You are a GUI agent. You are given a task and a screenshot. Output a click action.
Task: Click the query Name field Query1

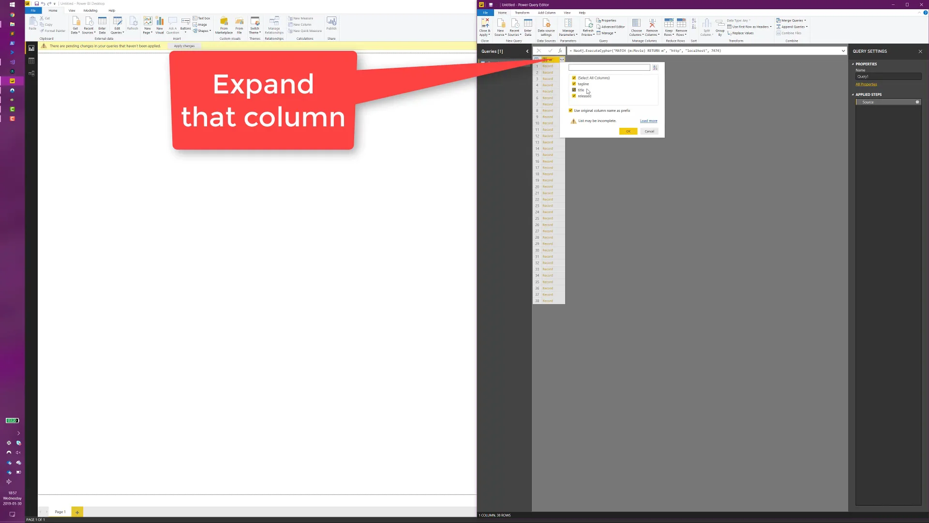888,77
